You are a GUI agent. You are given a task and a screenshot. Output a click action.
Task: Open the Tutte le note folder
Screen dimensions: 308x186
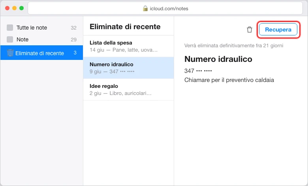41,28
